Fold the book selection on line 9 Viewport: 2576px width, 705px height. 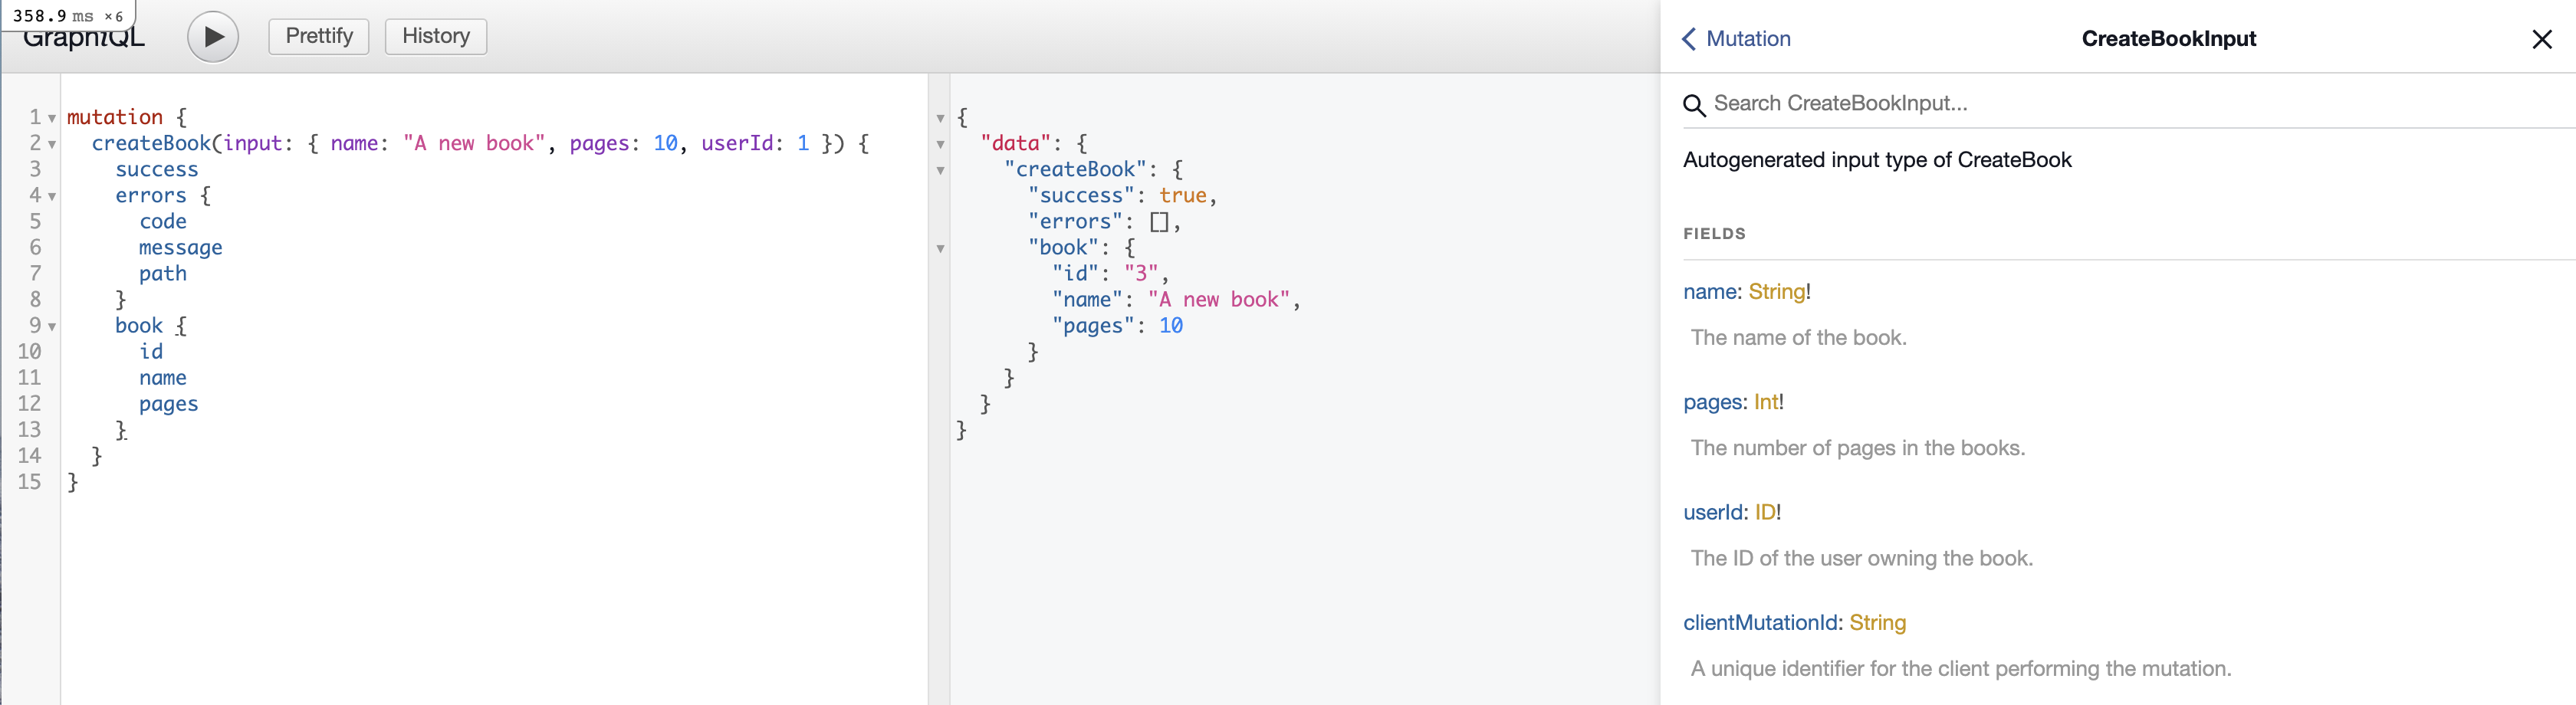(52, 327)
